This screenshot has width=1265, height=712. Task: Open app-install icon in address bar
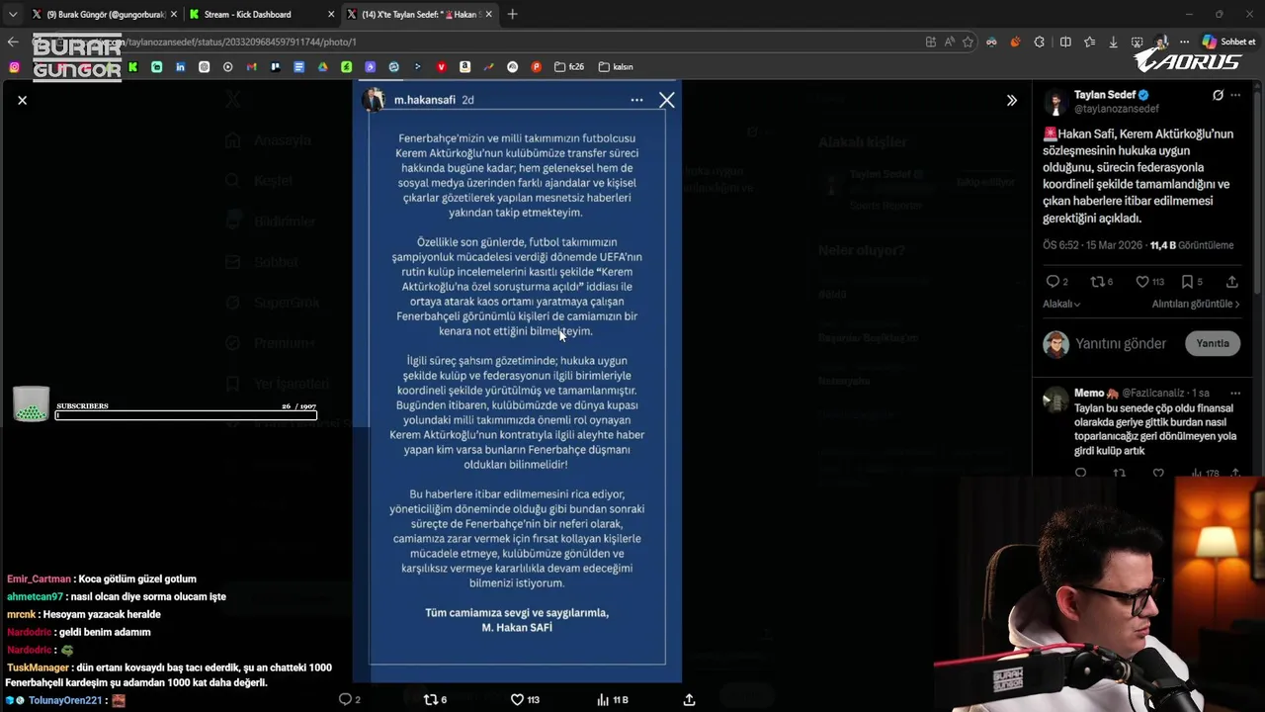click(930, 42)
